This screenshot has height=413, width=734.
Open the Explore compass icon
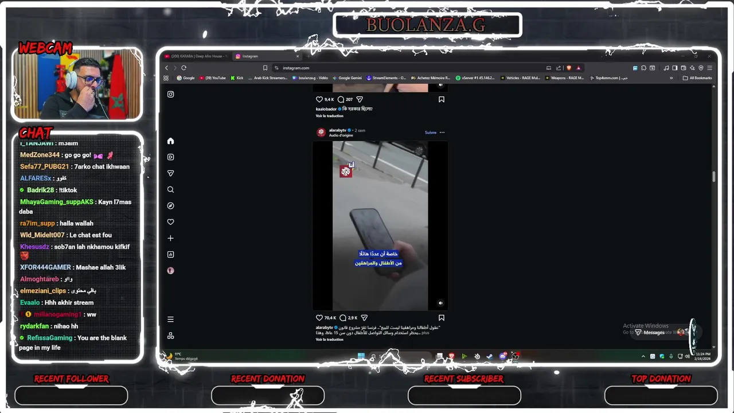click(x=170, y=205)
